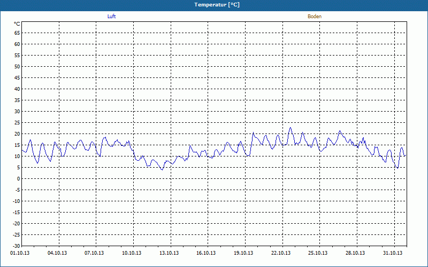Image resolution: width=428 pixels, height=267 pixels.
Task: Select the 50 y-axis label
Action: click(17, 66)
